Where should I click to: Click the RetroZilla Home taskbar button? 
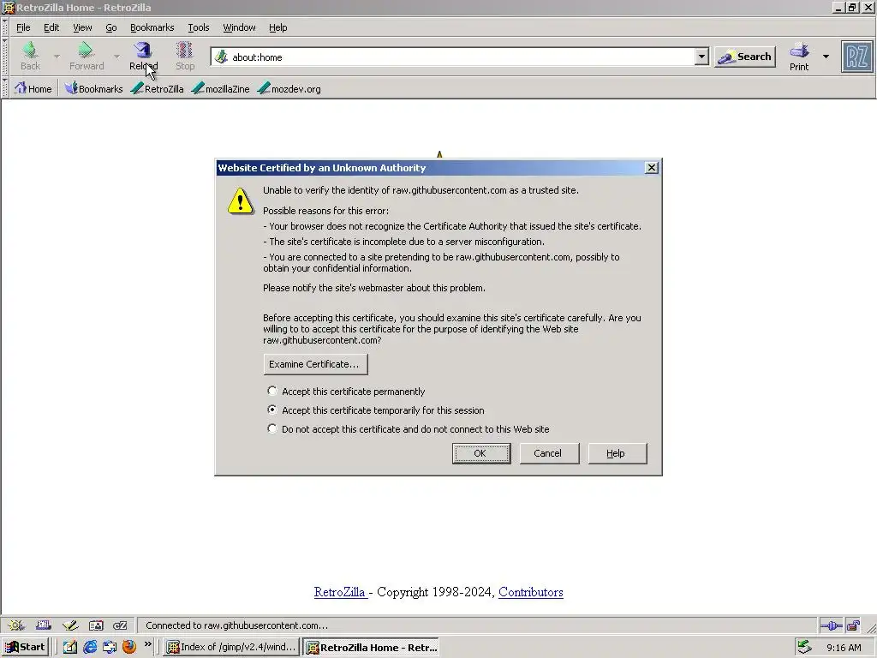pyautogui.click(x=371, y=647)
